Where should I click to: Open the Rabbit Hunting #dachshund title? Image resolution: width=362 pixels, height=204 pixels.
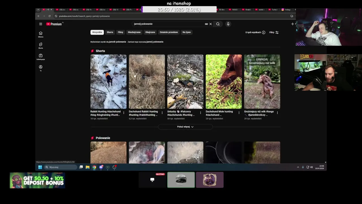pyautogui.click(x=105, y=113)
